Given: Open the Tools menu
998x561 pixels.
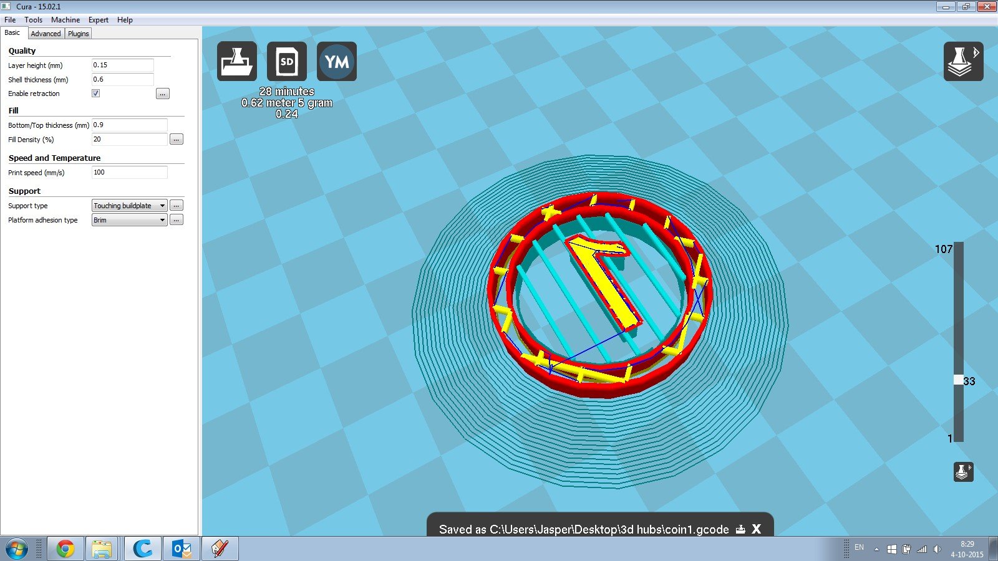Looking at the screenshot, I should point(33,20).
